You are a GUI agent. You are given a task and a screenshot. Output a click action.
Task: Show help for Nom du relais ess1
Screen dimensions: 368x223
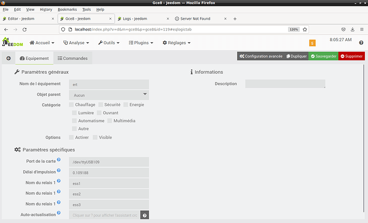coord(59,181)
